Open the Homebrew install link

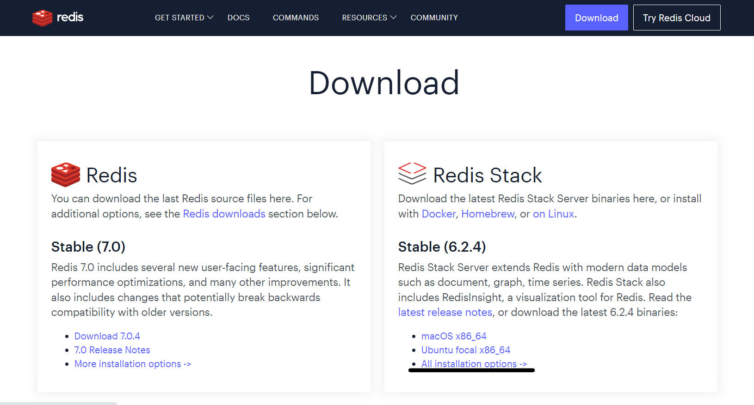click(x=488, y=214)
